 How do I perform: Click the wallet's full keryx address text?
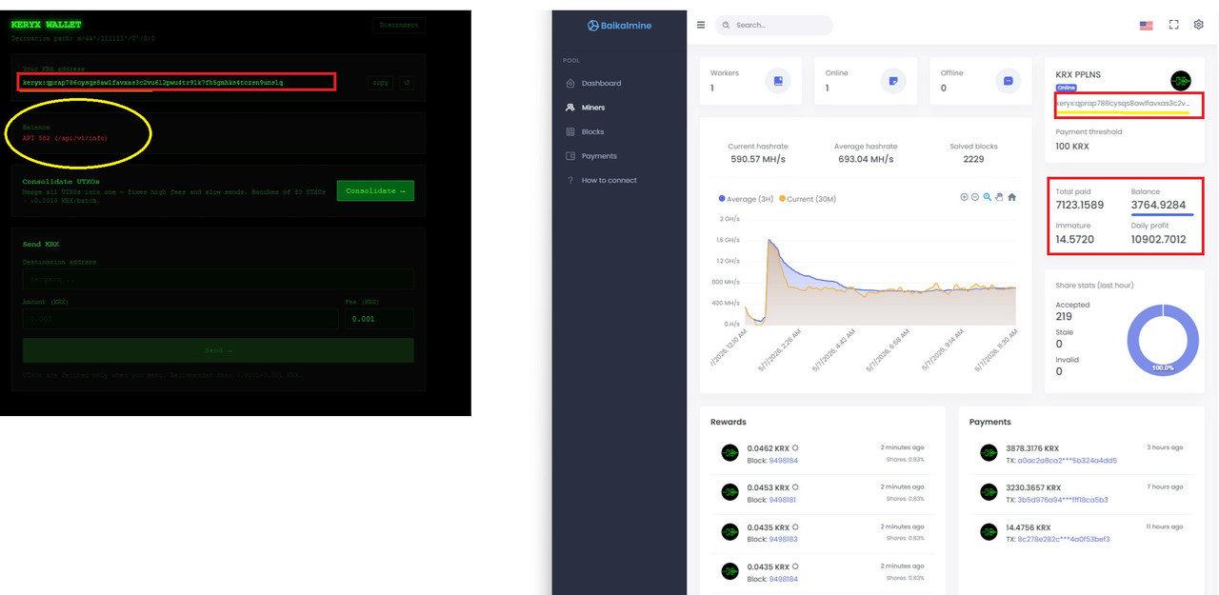click(x=153, y=83)
